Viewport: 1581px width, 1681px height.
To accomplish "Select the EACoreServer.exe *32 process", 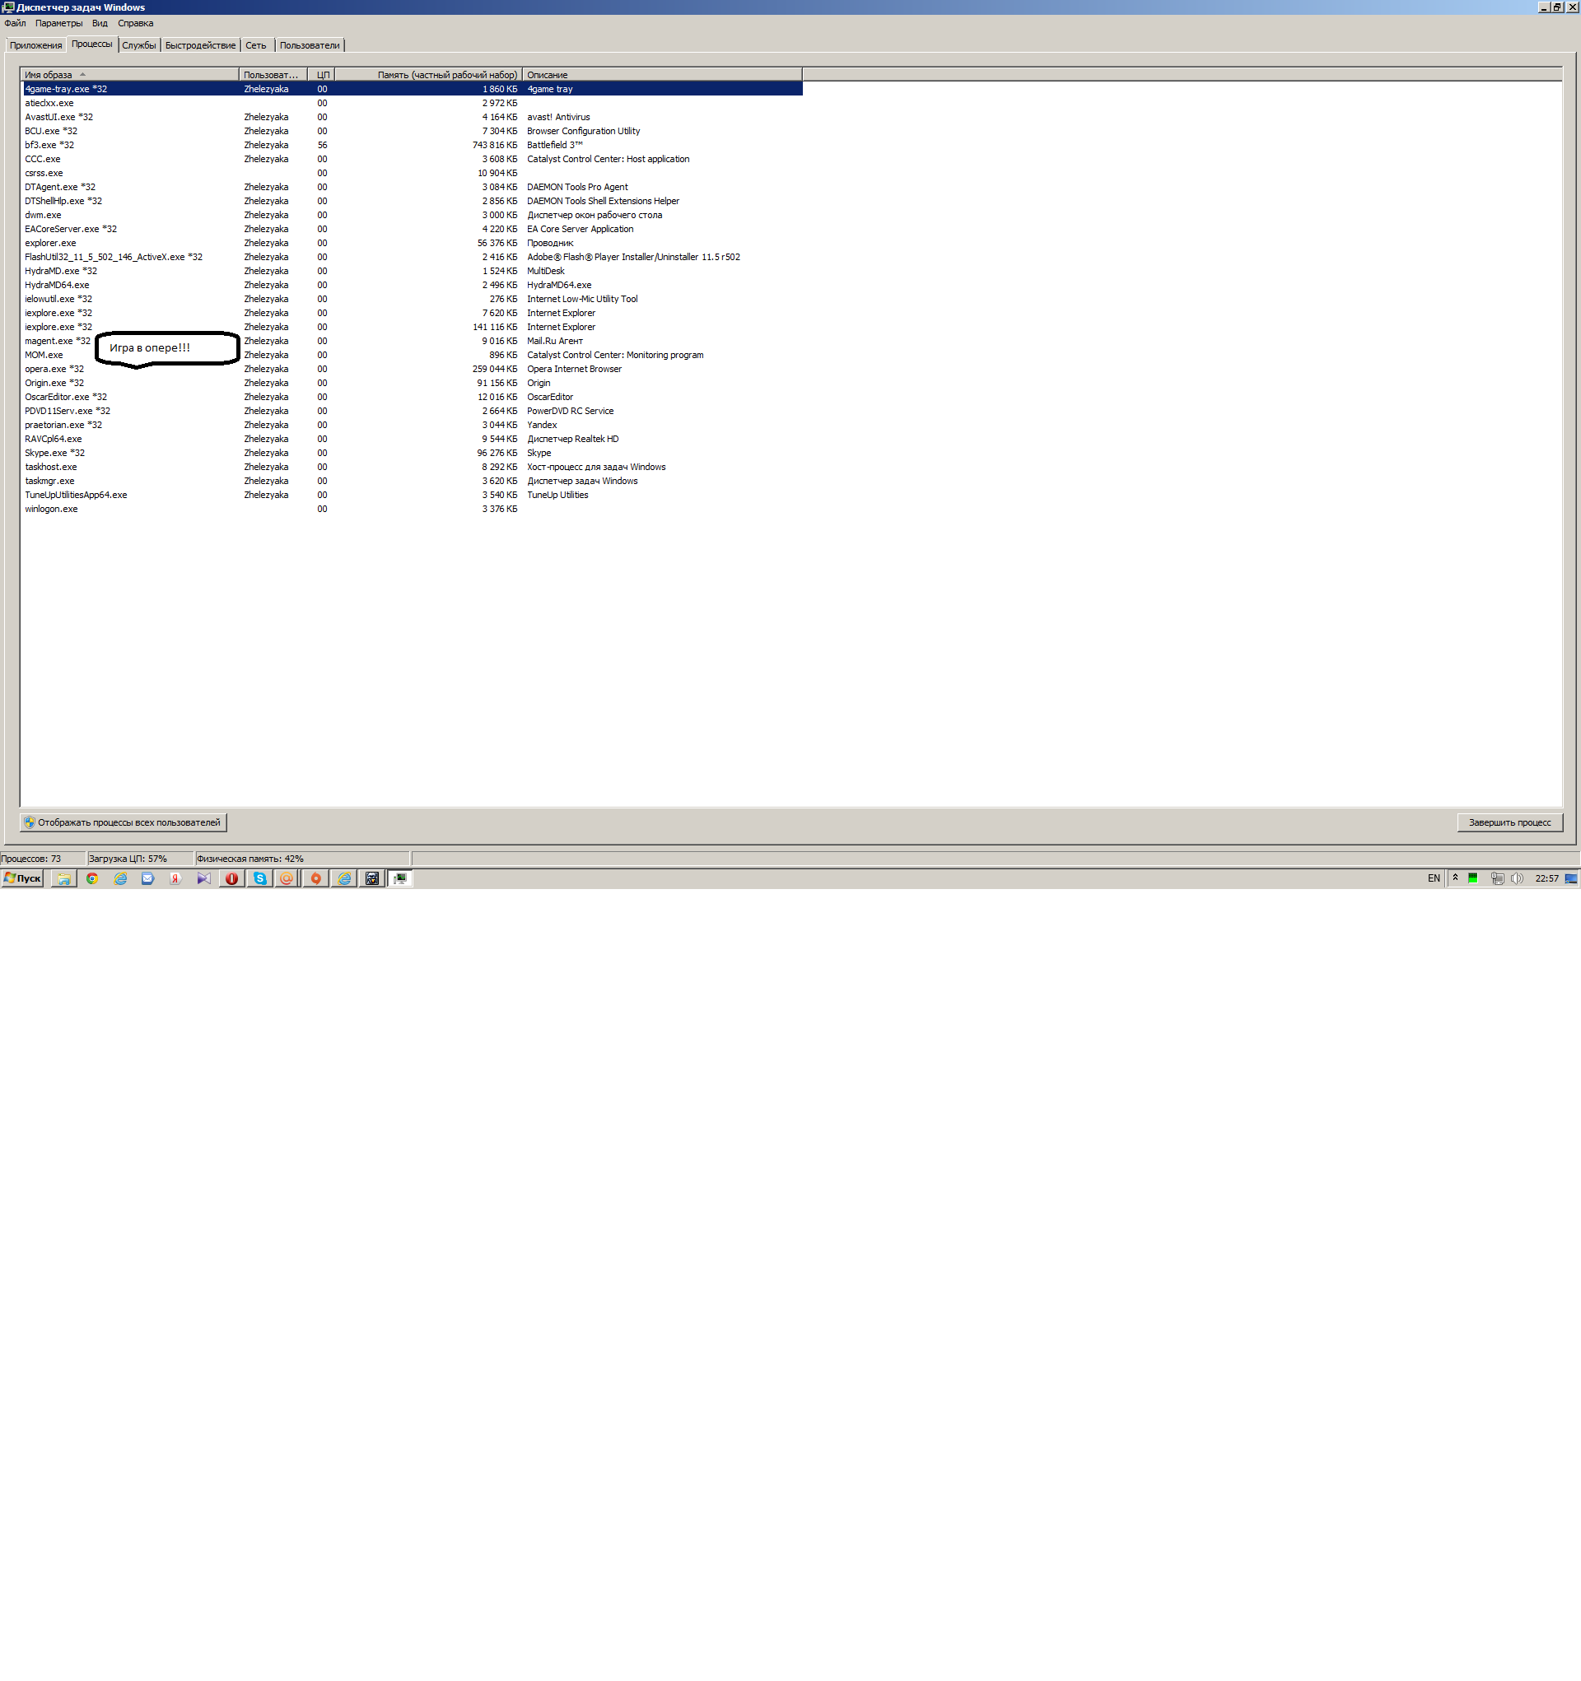I will pos(412,229).
